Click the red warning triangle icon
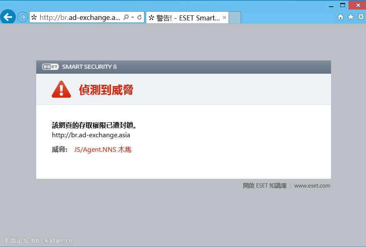Image resolution: width=366 pixels, height=247 pixels. (x=61, y=89)
